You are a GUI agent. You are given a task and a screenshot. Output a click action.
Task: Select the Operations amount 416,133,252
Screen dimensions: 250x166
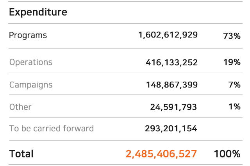point(171,62)
